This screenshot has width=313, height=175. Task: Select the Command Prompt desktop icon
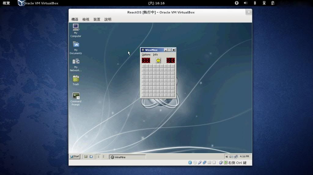[76, 99]
